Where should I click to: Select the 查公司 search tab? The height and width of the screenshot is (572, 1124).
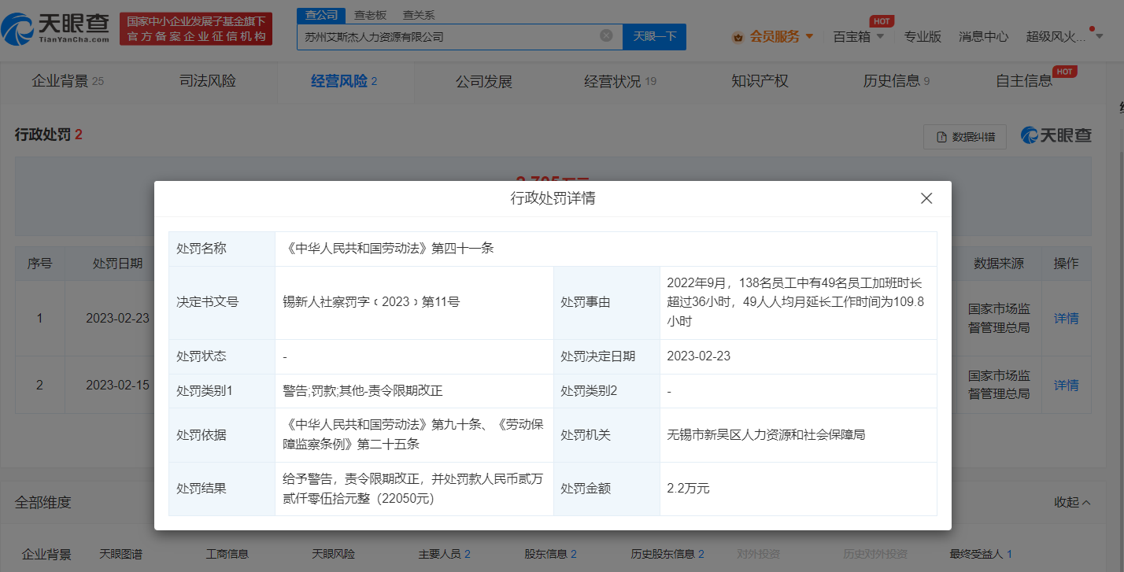click(321, 14)
